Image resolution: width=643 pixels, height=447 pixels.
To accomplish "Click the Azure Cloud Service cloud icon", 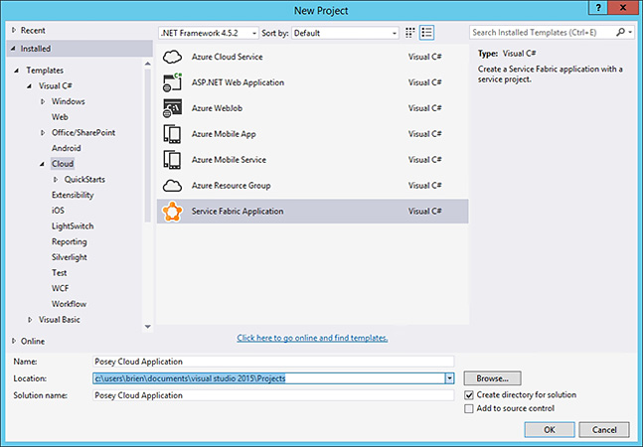I will point(172,57).
